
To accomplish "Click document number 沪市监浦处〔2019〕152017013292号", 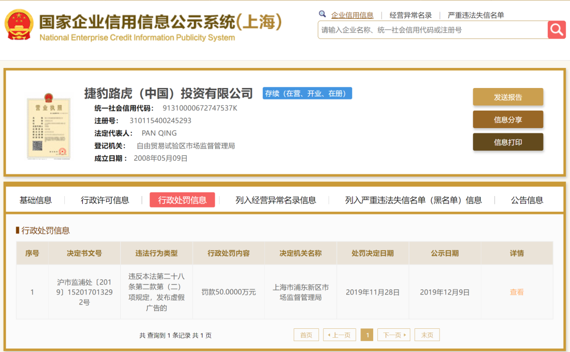I will (84, 292).
